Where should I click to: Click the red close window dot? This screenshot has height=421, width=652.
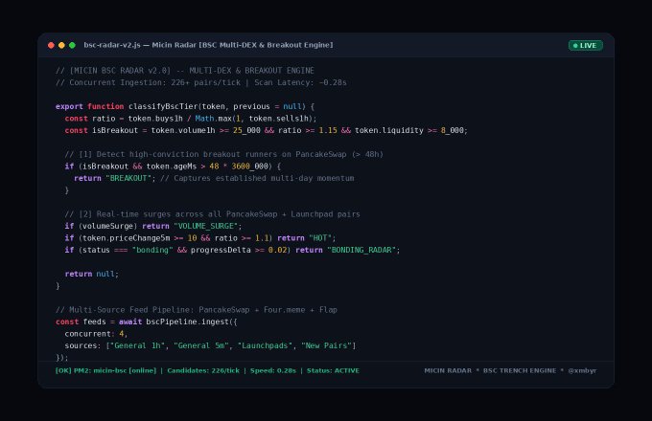(x=51, y=45)
